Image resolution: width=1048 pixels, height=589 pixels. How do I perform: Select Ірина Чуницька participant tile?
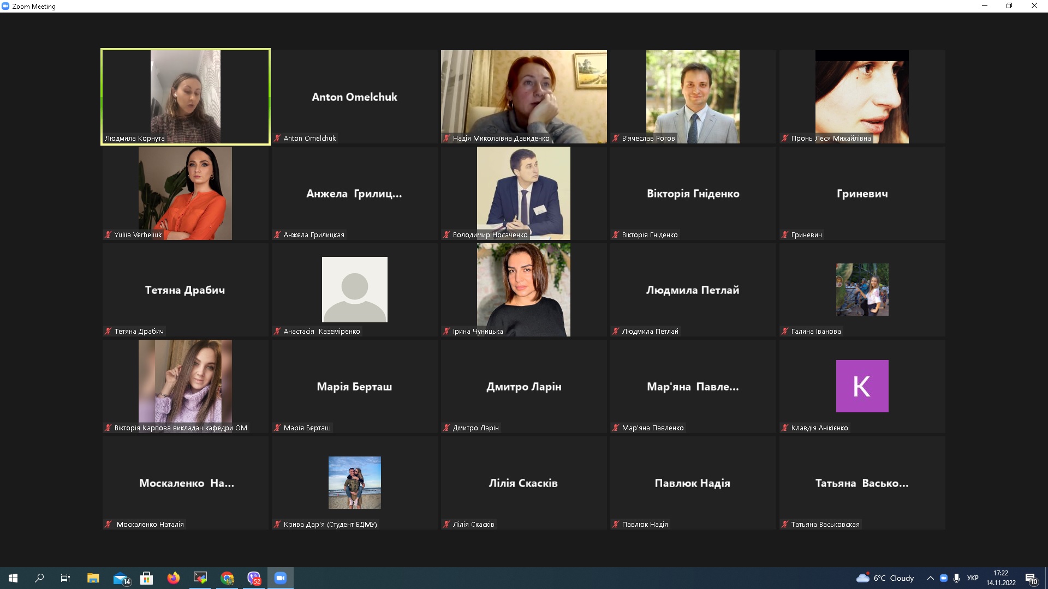524,290
